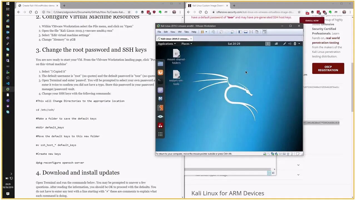The height and width of the screenshot is (200, 356).
Task: Open Files manager in Kali dock
Action: point(160,64)
